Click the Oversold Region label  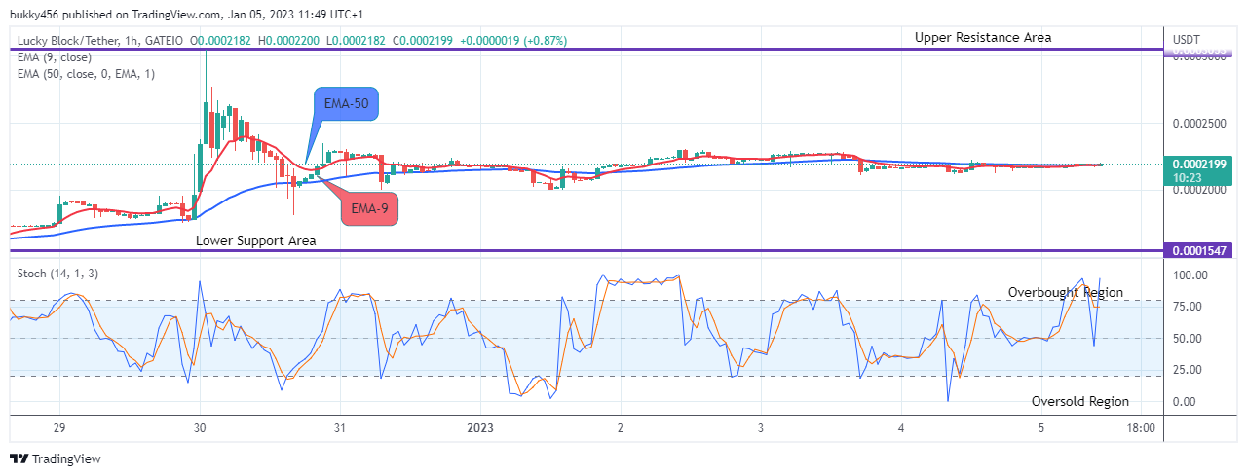tap(1080, 401)
